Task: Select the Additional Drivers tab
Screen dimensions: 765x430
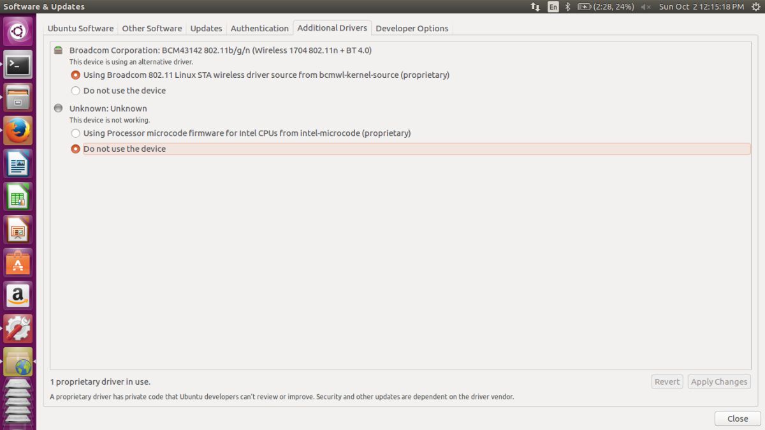Action: click(x=332, y=27)
